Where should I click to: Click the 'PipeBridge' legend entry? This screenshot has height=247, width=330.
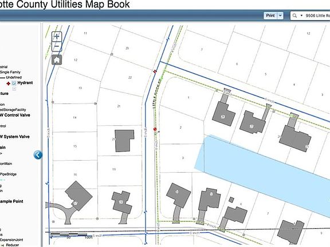(x=8, y=174)
